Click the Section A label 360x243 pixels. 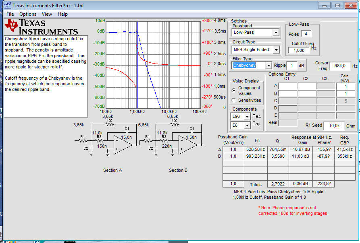point(112,170)
